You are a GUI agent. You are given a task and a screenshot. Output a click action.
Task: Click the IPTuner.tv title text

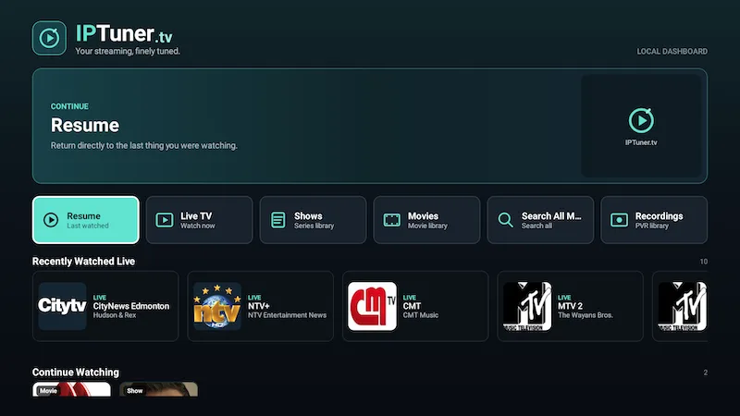tap(124, 33)
